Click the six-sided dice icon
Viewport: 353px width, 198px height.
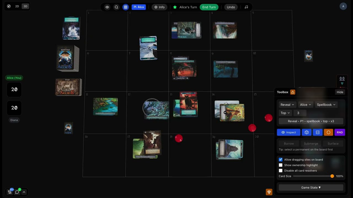click(x=317, y=132)
